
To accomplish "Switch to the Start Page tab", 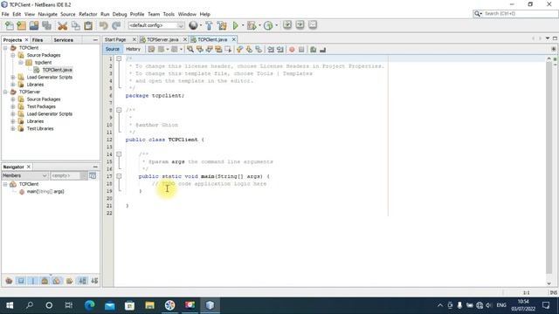I will point(115,39).
